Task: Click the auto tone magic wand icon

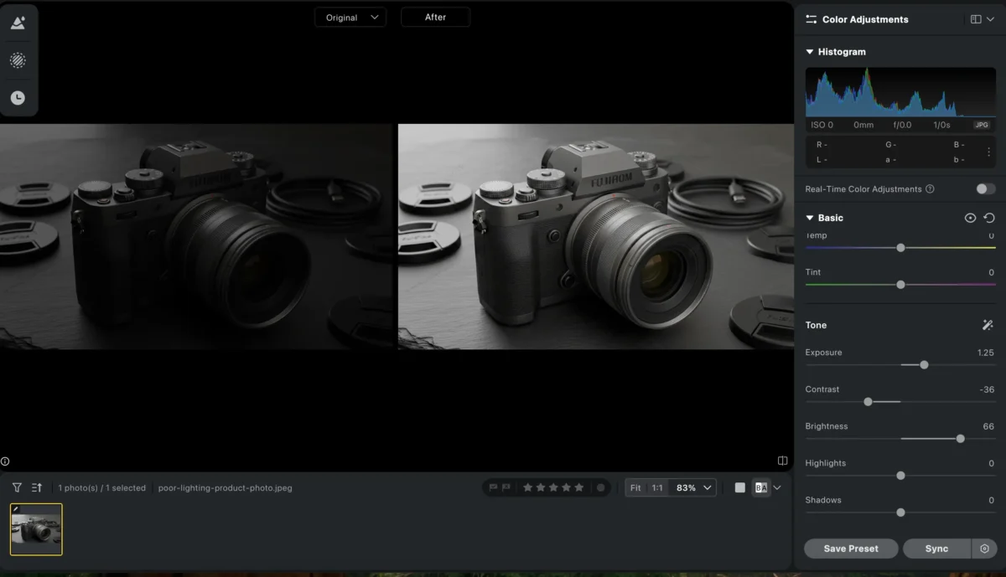Action: click(x=988, y=325)
